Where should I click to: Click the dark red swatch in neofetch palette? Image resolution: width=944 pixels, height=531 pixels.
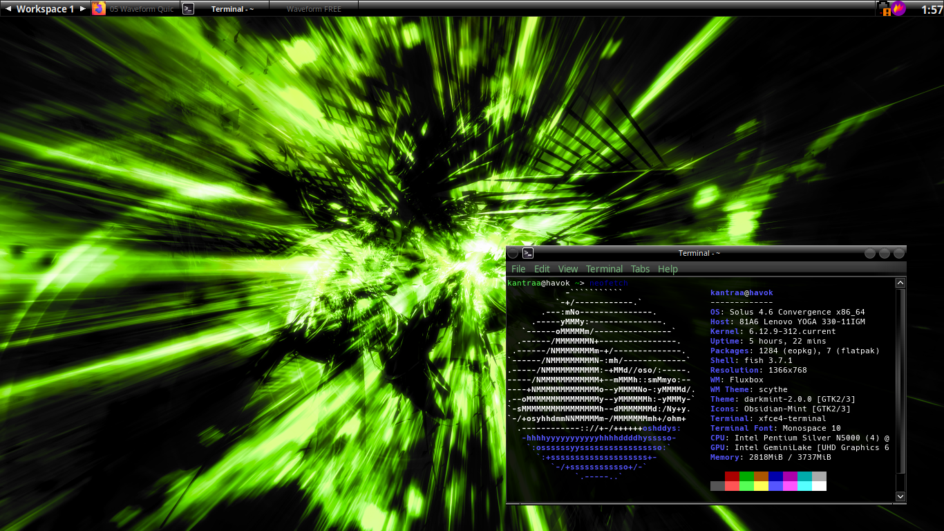tap(732, 476)
